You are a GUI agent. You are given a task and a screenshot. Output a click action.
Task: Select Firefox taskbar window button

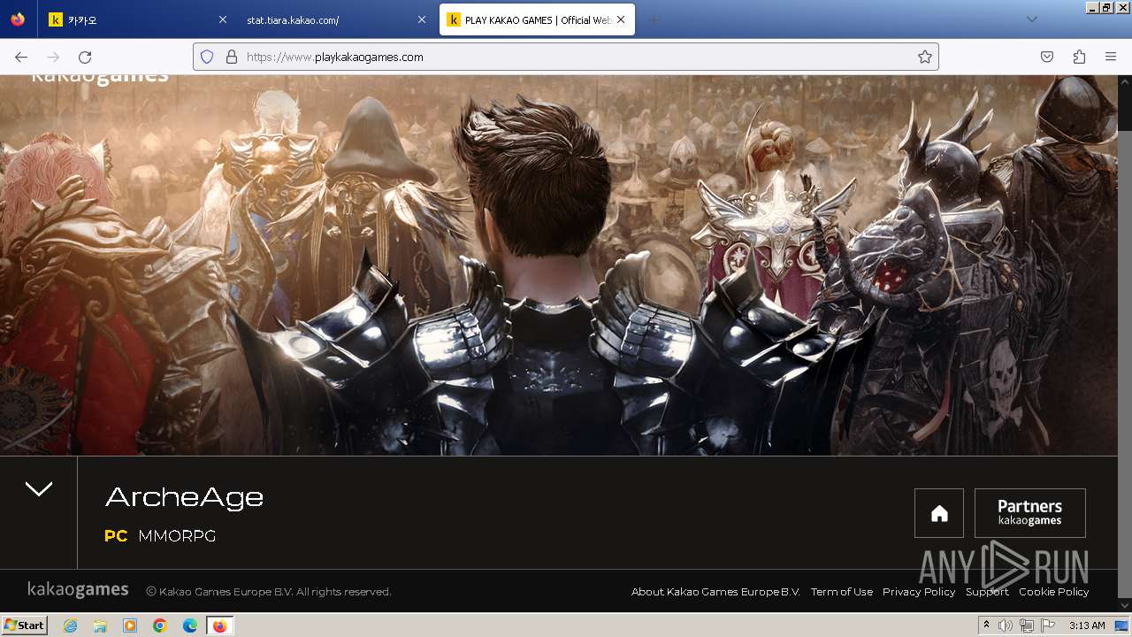(219, 625)
